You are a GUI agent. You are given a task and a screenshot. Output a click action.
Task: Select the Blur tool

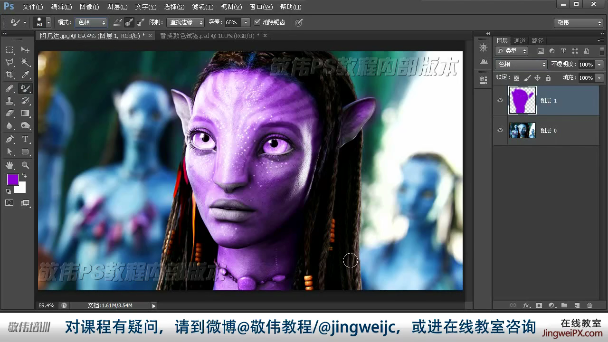[x=9, y=126]
